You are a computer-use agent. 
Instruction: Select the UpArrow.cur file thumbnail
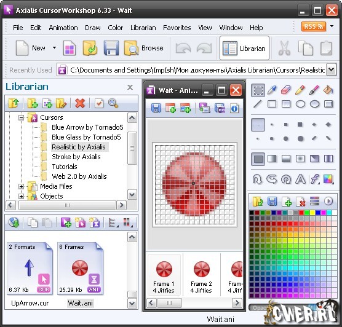(30, 269)
